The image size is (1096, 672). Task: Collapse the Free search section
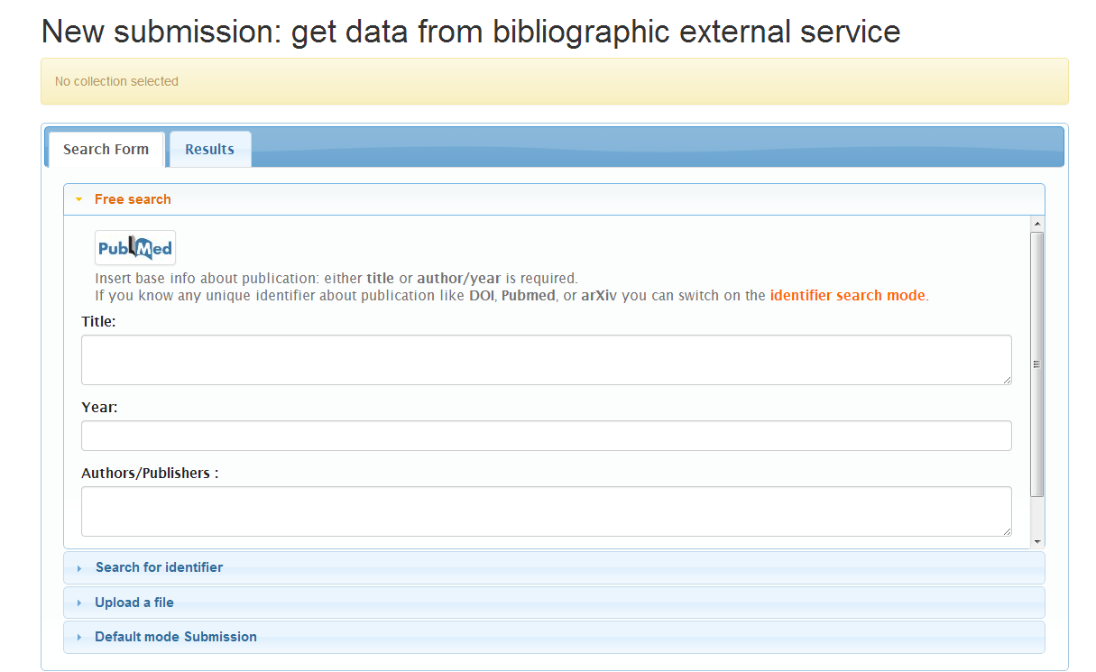[x=133, y=199]
